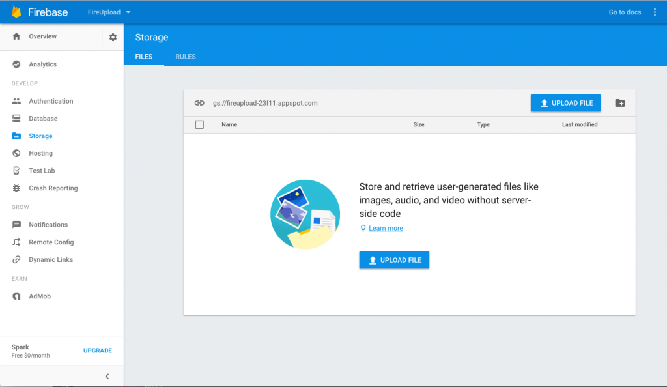
Task: Click the UPGRADE plan button
Action: (98, 351)
